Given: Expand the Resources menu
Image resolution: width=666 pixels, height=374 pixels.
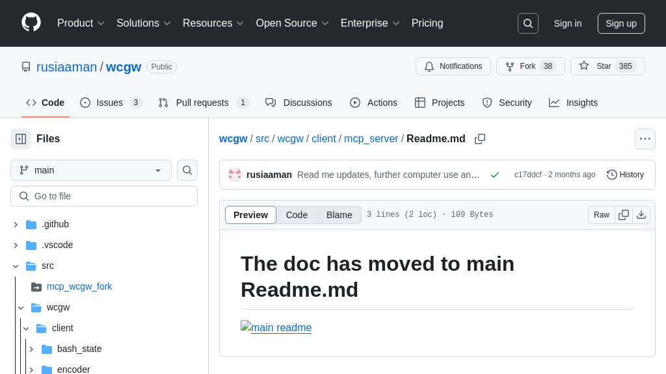Looking at the screenshot, I should point(213,23).
